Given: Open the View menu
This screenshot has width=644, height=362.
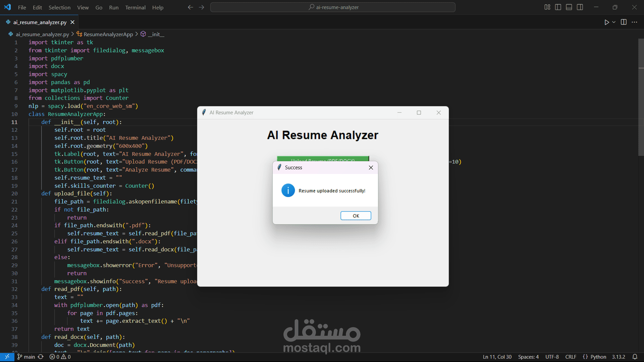Looking at the screenshot, I should [83, 7].
